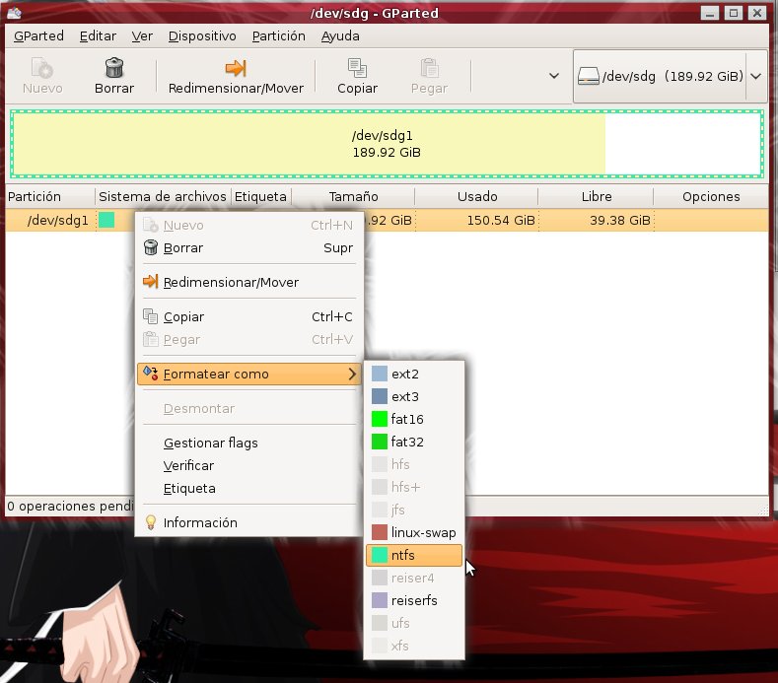Open the Ayuda menu
This screenshot has height=683, width=778.
point(340,36)
